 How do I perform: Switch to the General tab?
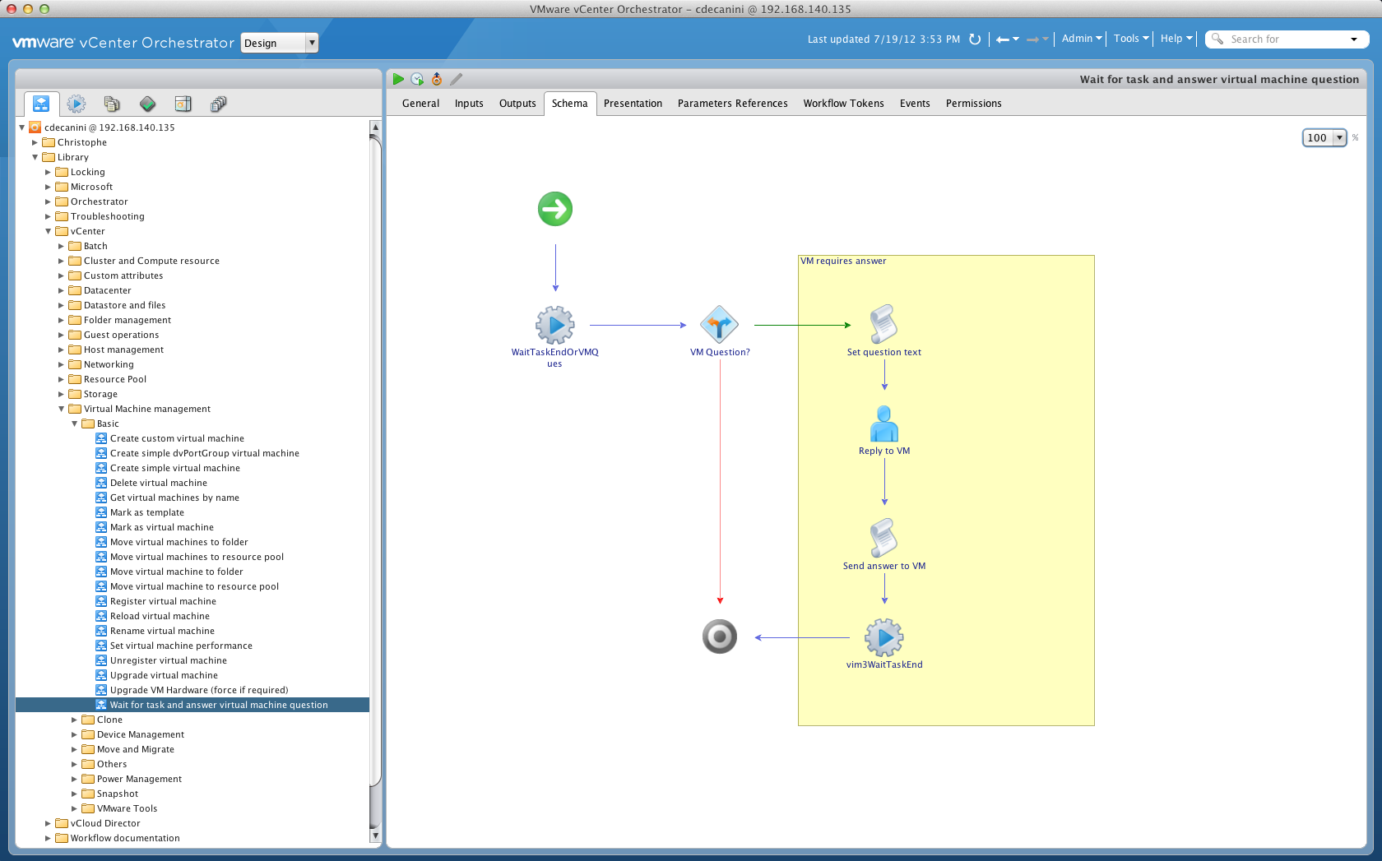[420, 104]
